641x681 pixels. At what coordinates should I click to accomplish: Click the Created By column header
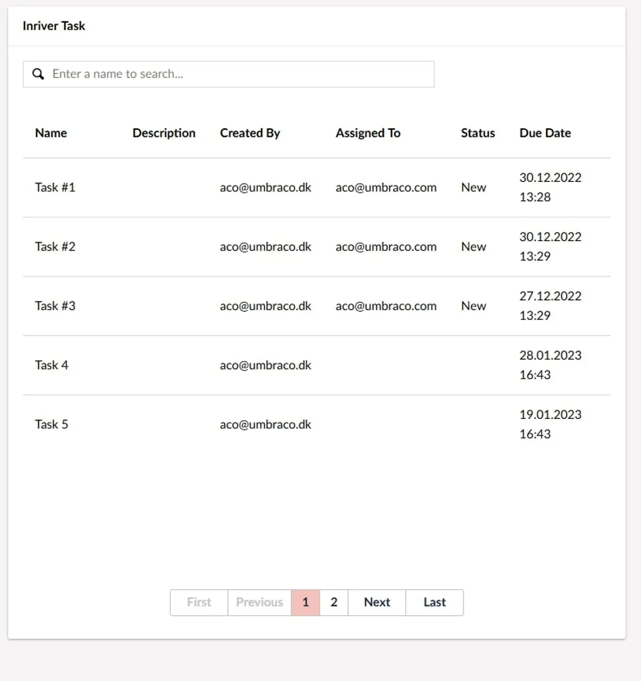[250, 133]
